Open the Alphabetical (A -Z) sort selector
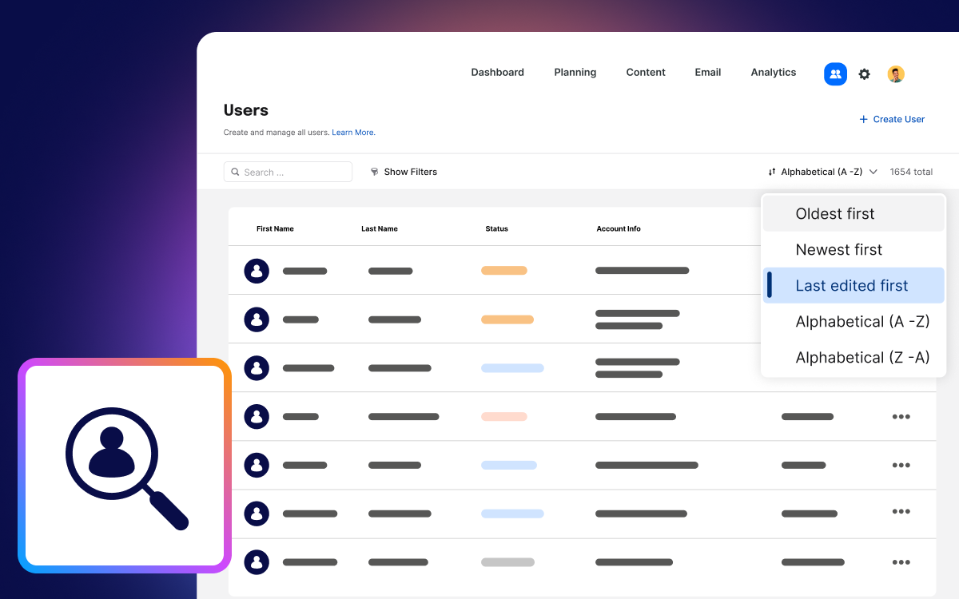This screenshot has height=599, width=959. pos(823,172)
